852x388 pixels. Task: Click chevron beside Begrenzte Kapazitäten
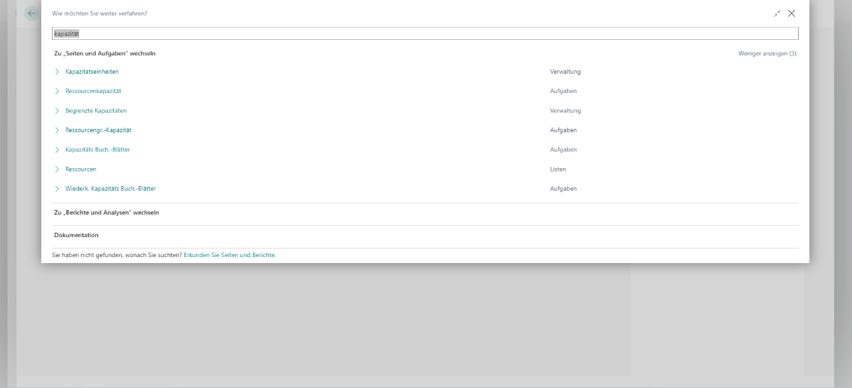57,111
